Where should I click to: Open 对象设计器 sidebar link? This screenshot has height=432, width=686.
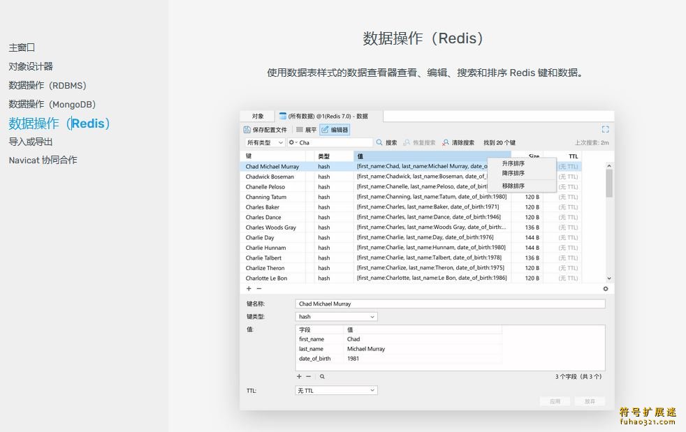[x=31, y=66]
